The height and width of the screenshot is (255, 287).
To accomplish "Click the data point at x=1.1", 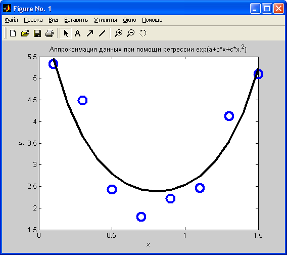I will 200,188.
